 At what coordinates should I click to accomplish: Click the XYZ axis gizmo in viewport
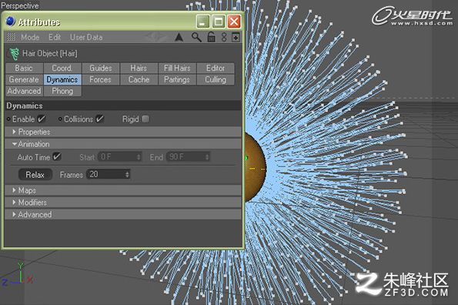18,275
